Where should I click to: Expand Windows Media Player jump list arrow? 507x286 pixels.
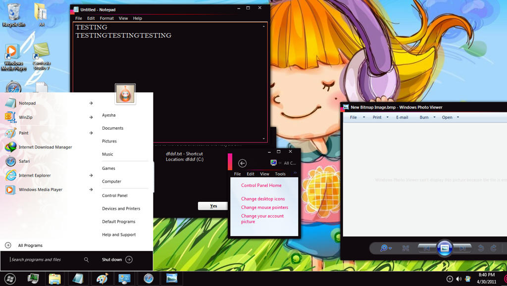91,190
